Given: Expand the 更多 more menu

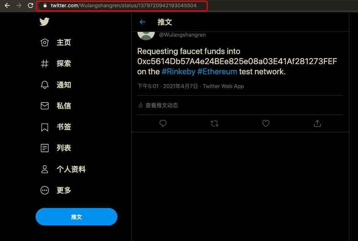Looking at the screenshot, I should [x=44, y=190].
